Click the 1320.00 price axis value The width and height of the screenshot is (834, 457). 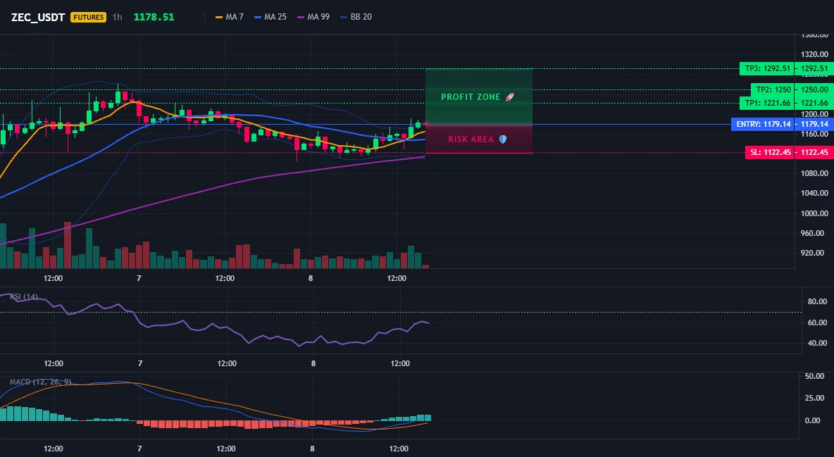pyautogui.click(x=814, y=54)
